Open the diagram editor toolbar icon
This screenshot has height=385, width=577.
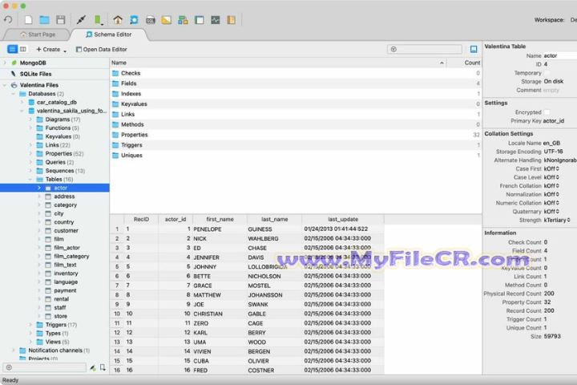183,19
